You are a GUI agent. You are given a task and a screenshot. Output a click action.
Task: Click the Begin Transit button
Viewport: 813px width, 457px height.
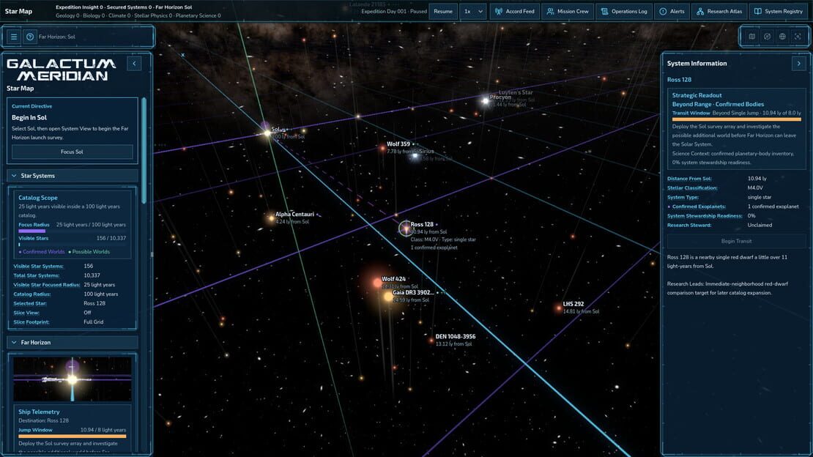(x=736, y=241)
